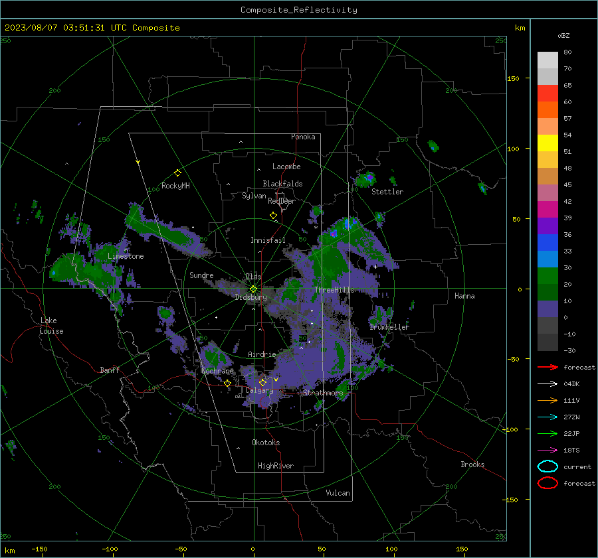Screen dimensions: 598x558
Task: Click the Sundre town label
Action: (201, 275)
